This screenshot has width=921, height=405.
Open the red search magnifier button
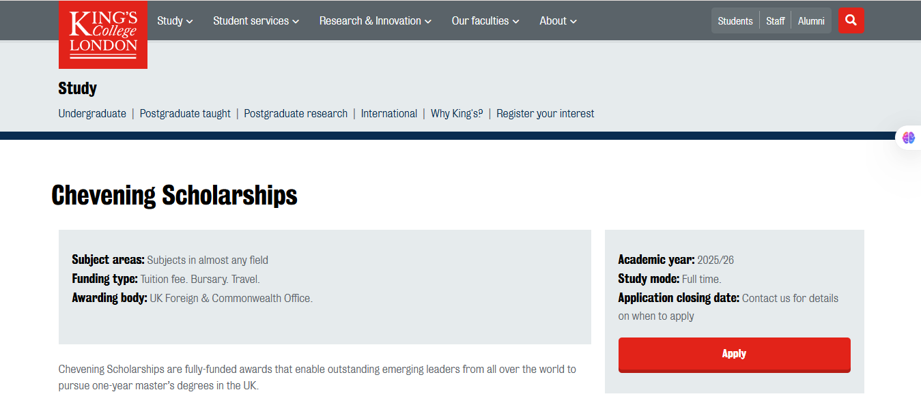[851, 20]
